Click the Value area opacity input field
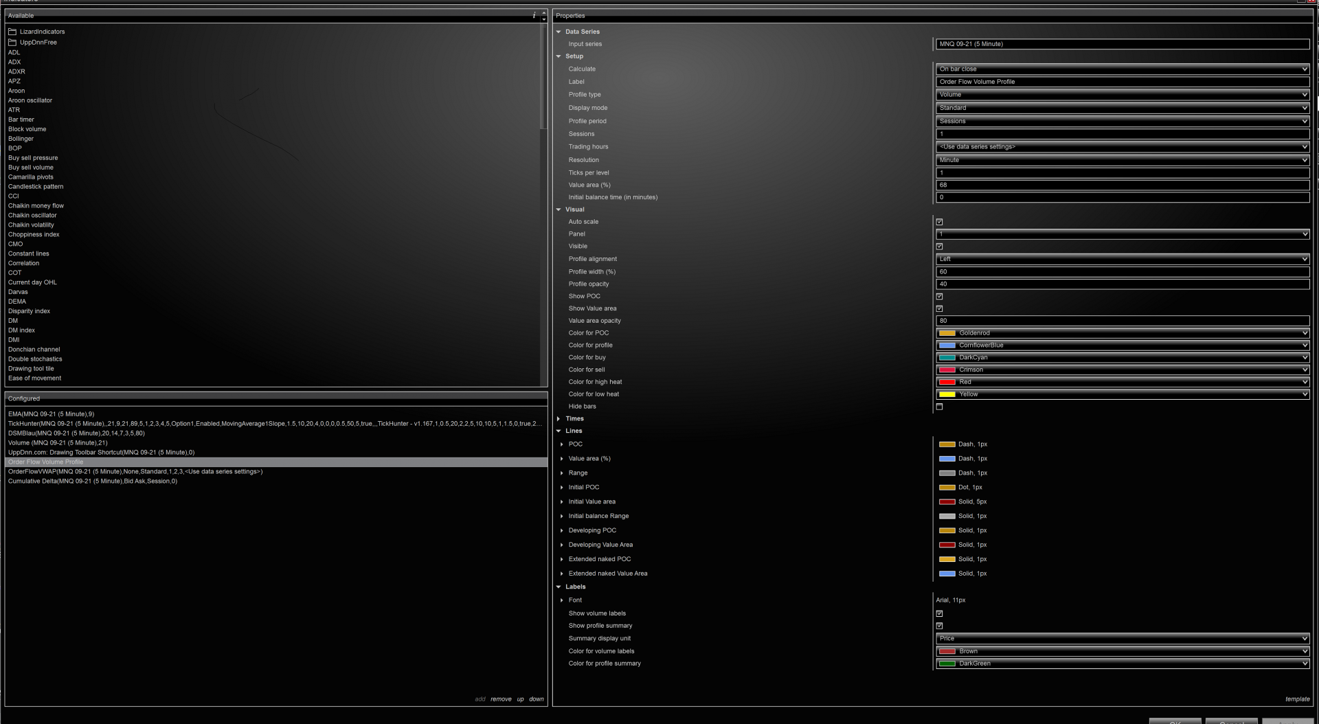1319x724 pixels. (x=1123, y=321)
